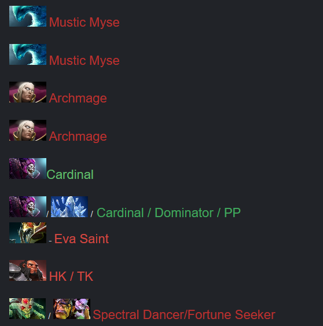Click the Cardinal / Dominator / PP link
The height and width of the screenshot is (326, 323).
[168, 213]
